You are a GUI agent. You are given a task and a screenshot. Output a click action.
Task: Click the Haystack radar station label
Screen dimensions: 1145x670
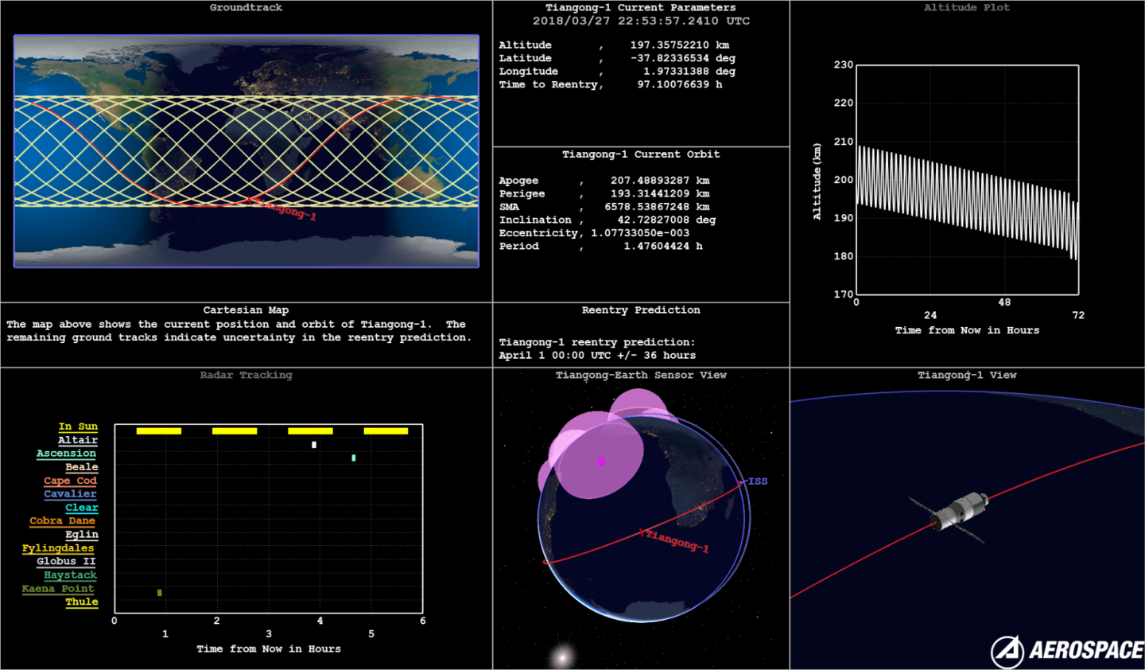point(70,575)
